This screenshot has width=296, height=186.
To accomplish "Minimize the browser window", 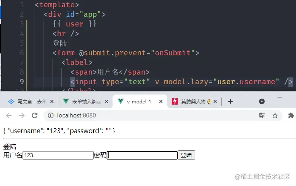I will (x=280, y=97).
